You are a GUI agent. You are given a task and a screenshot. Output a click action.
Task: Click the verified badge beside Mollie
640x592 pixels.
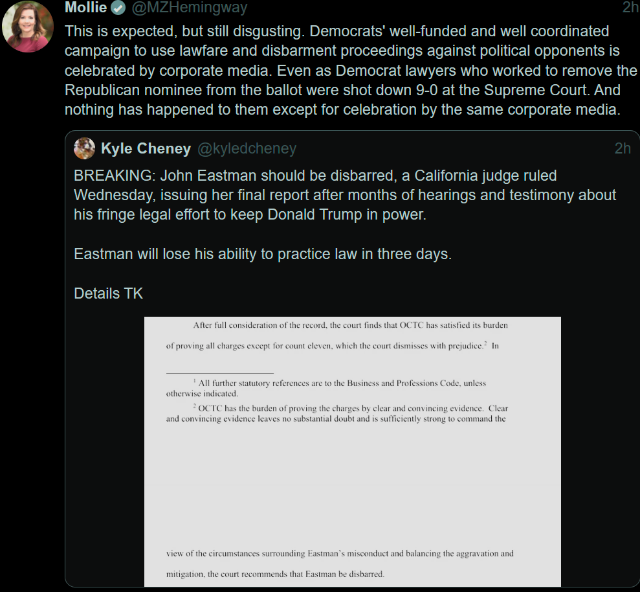[x=118, y=7]
